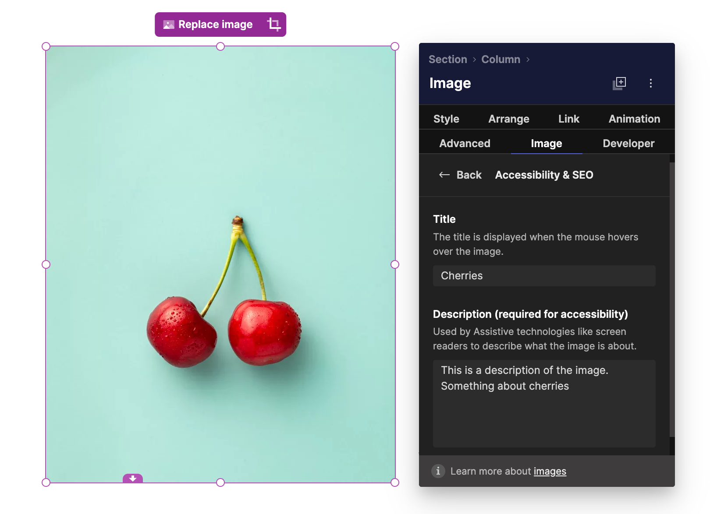This screenshot has width=710, height=514.
Task: Click the purple down-arrow handle below the photo
Action: click(x=133, y=479)
